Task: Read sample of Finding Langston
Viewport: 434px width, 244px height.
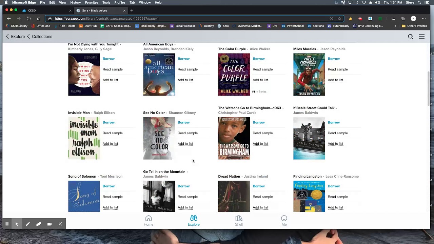Action: [x=338, y=197]
